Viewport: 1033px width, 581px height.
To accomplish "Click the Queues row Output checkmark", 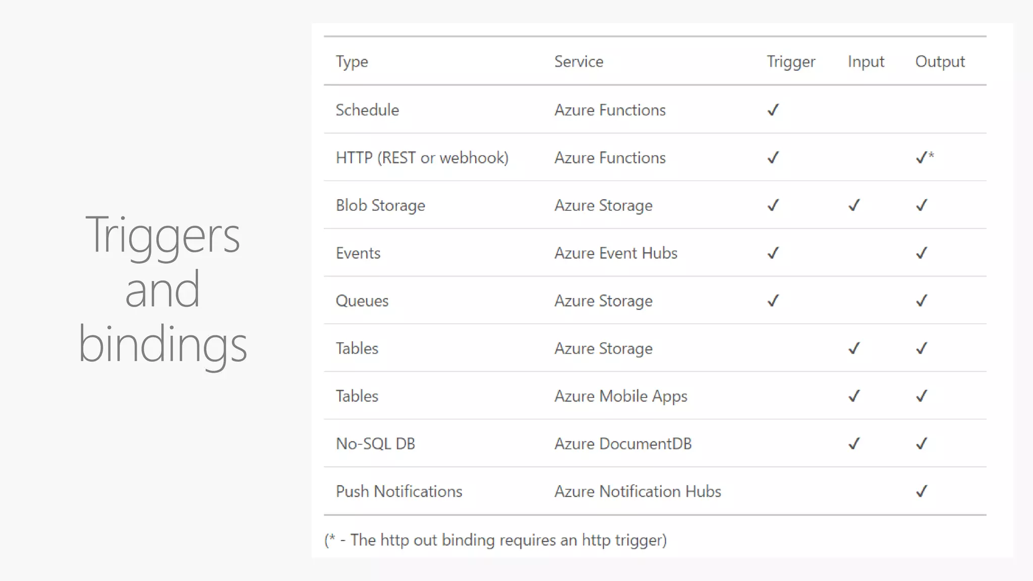I will [922, 301].
